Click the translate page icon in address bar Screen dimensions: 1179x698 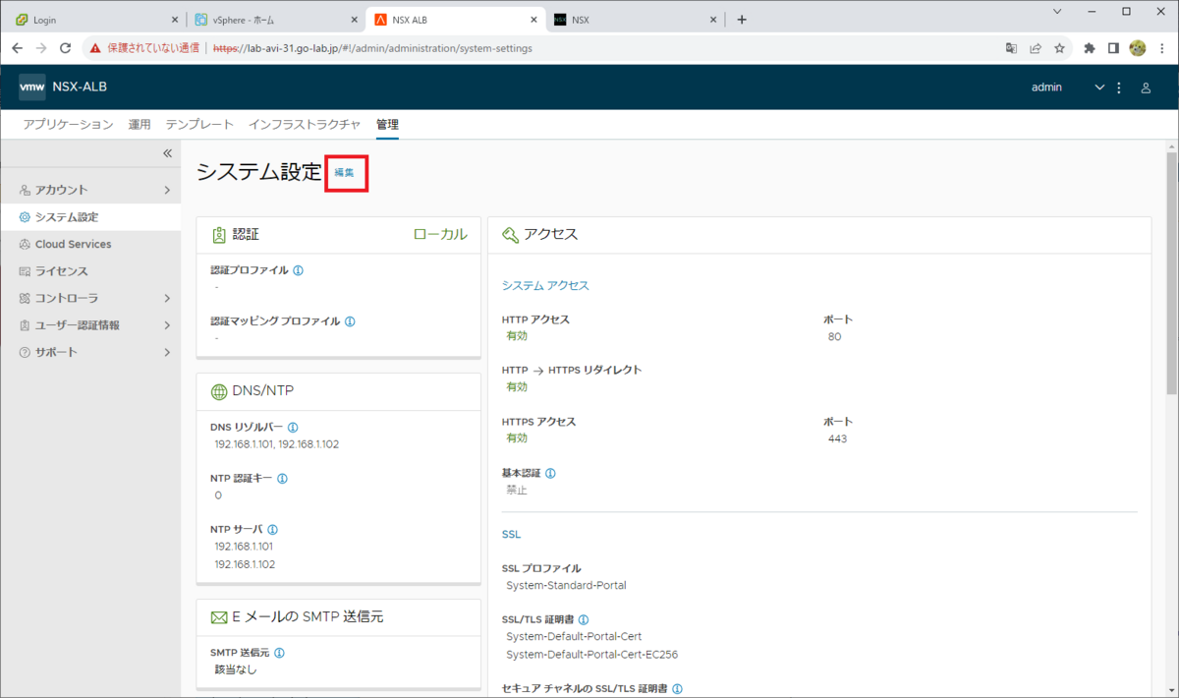1011,48
